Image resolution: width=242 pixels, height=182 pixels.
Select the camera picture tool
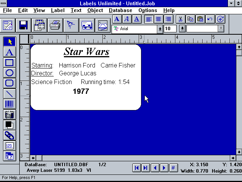9,115
